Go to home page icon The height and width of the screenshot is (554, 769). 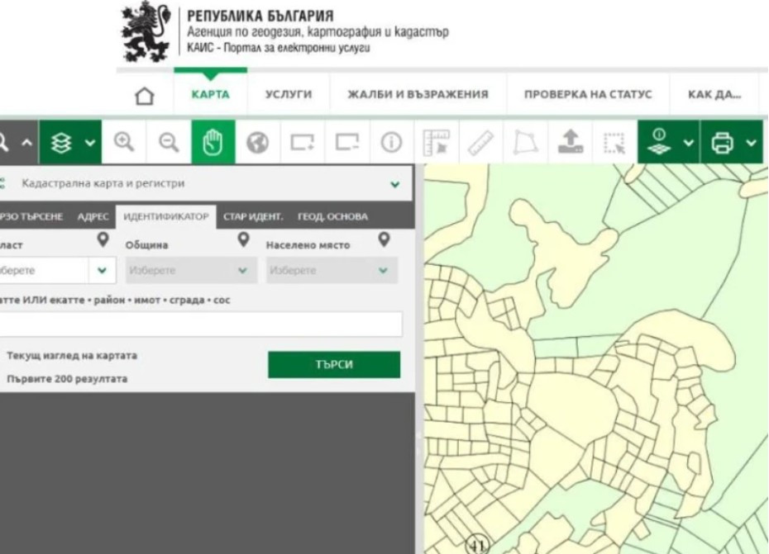(144, 96)
